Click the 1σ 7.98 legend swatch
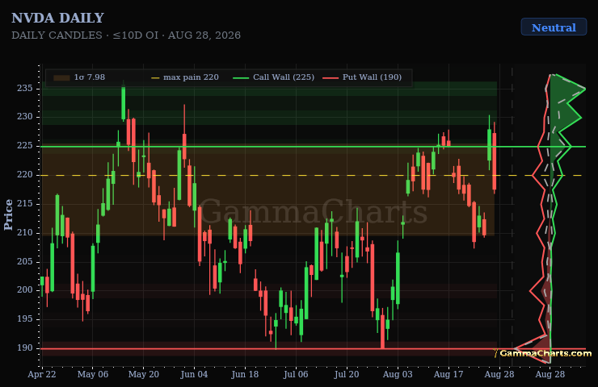Viewport: 598px width, 387px height. click(x=61, y=77)
